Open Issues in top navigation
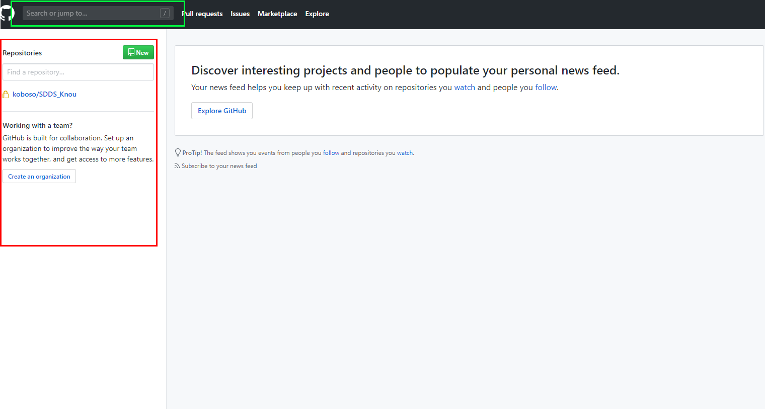 240,14
